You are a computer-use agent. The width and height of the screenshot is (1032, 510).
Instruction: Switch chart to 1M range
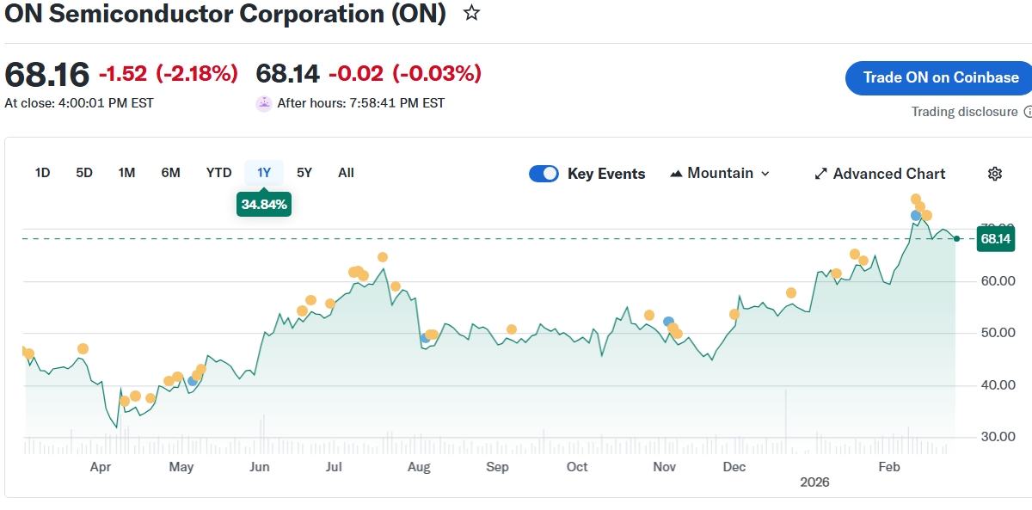tap(126, 173)
